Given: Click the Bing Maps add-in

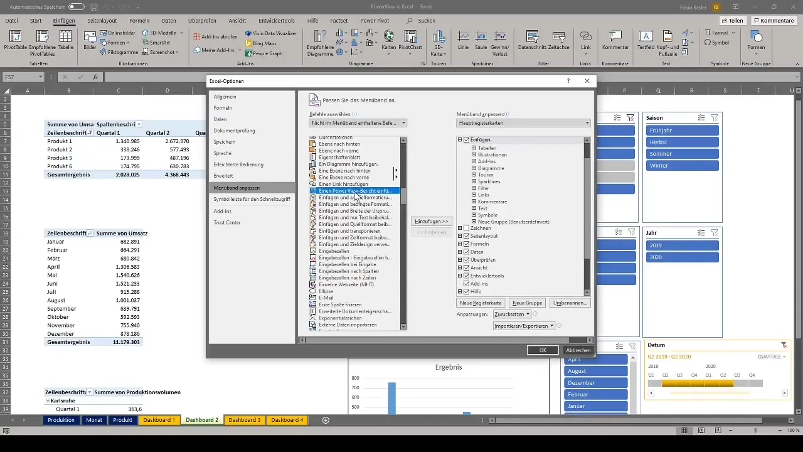Looking at the screenshot, I should pos(260,43).
